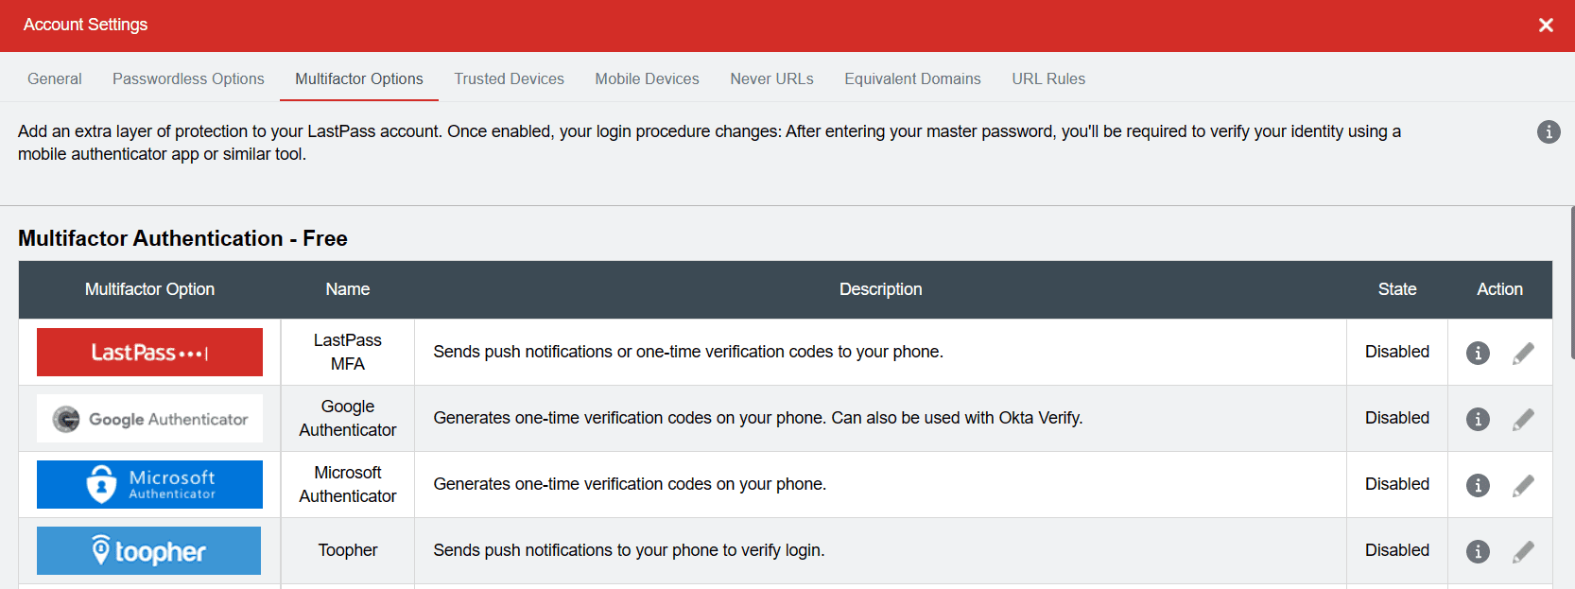
Task: Click the Action column header
Action: point(1499,289)
